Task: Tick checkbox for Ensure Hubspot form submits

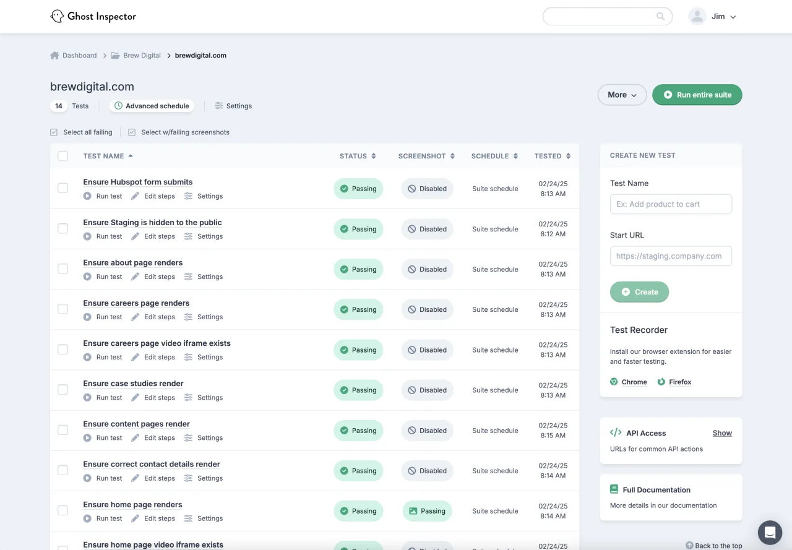Action: point(62,188)
